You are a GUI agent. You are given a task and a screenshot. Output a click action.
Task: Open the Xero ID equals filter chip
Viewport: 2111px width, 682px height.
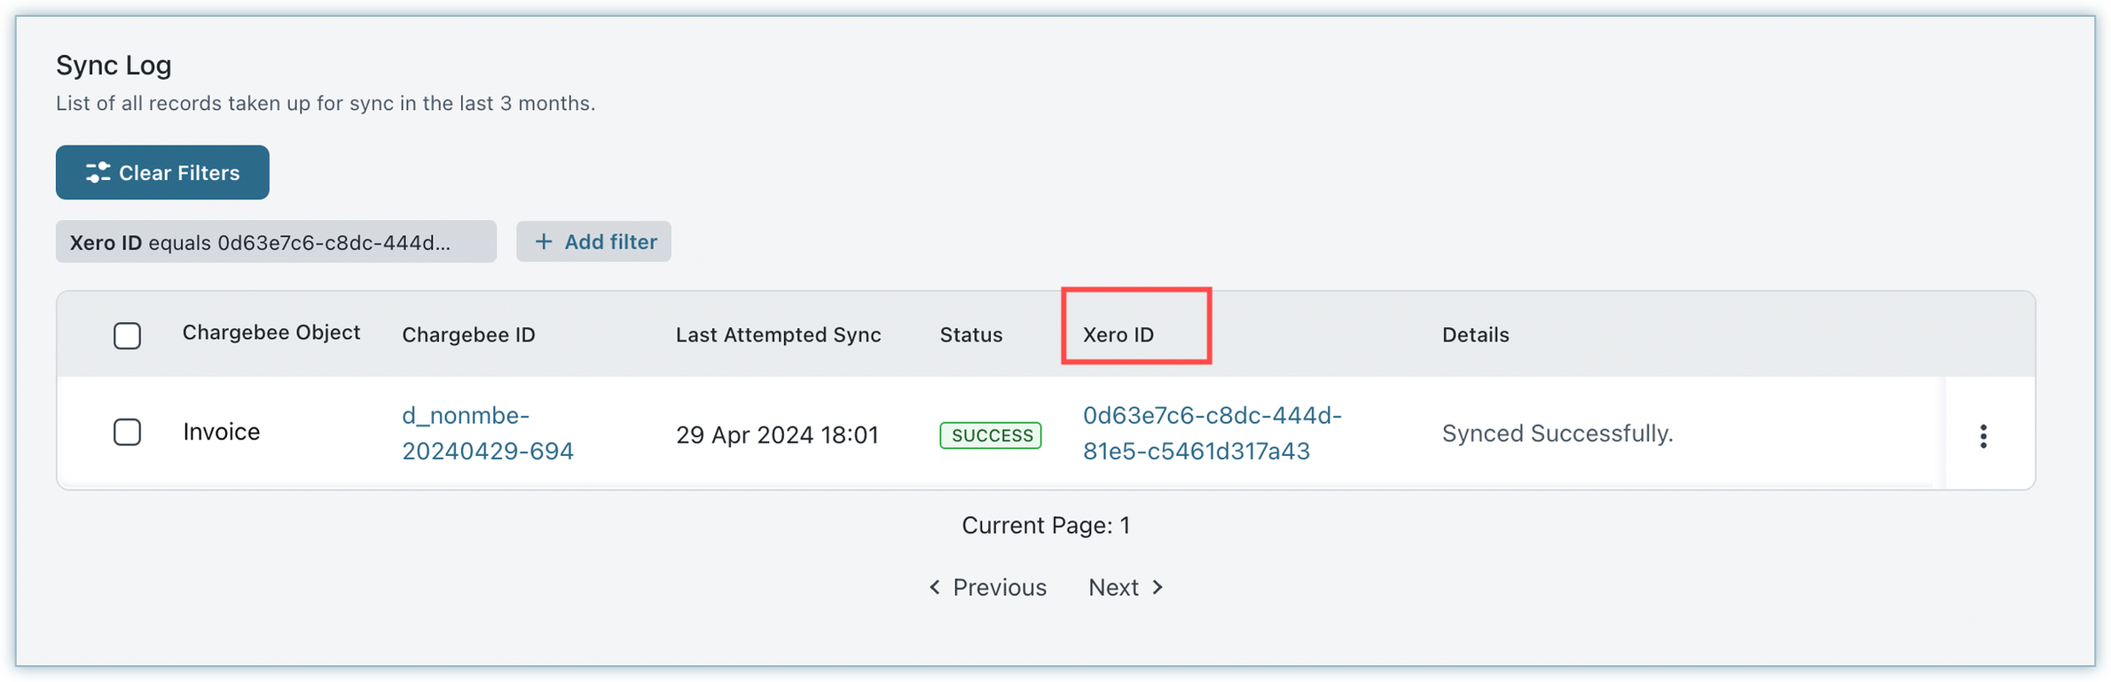coord(275,242)
